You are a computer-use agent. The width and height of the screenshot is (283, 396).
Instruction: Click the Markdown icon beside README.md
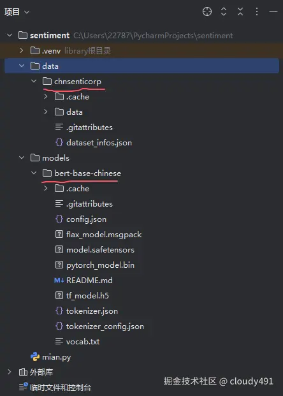click(59, 281)
